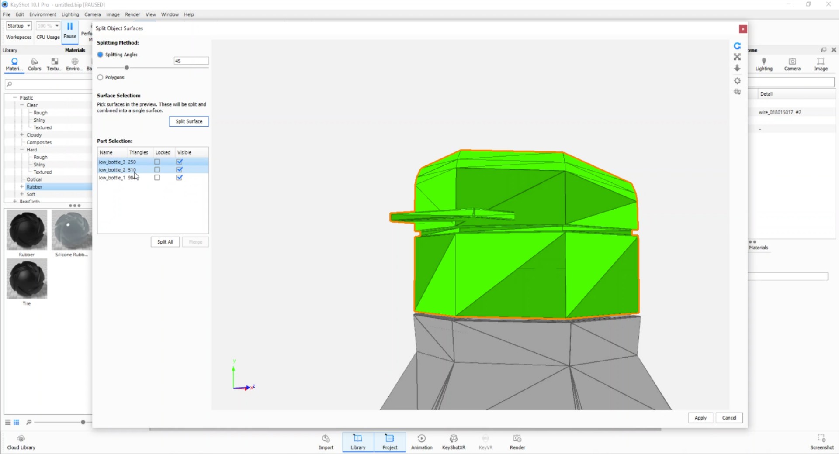
Task: Switch to the Project tab
Action: pos(389,442)
